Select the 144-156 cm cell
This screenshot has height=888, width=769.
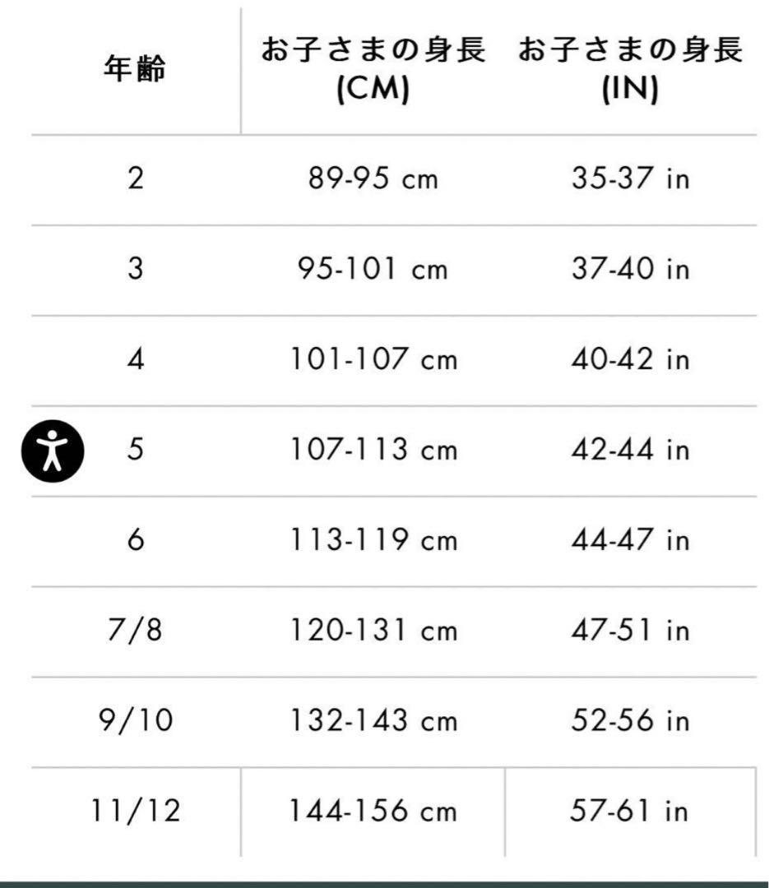pyautogui.click(x=373, y=811)
